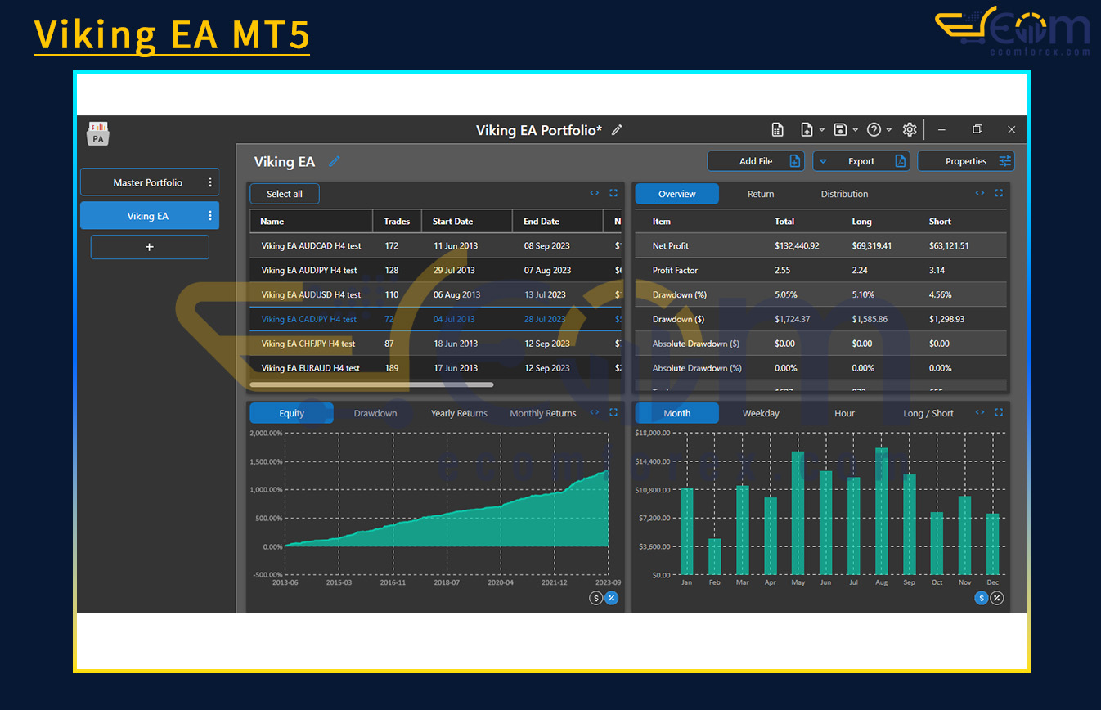This screenshot has width=1101, height=710.
Task: Select the Month tab
Action: coord(677,413)
